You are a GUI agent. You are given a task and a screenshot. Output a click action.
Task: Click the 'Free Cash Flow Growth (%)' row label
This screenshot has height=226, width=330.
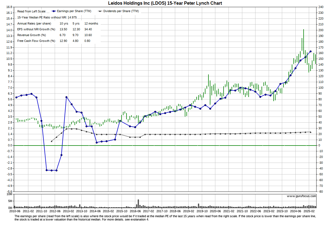point(36,41)
